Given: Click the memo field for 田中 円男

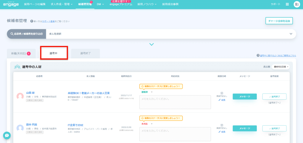Looking at the screenshot, I should [175, 133].
